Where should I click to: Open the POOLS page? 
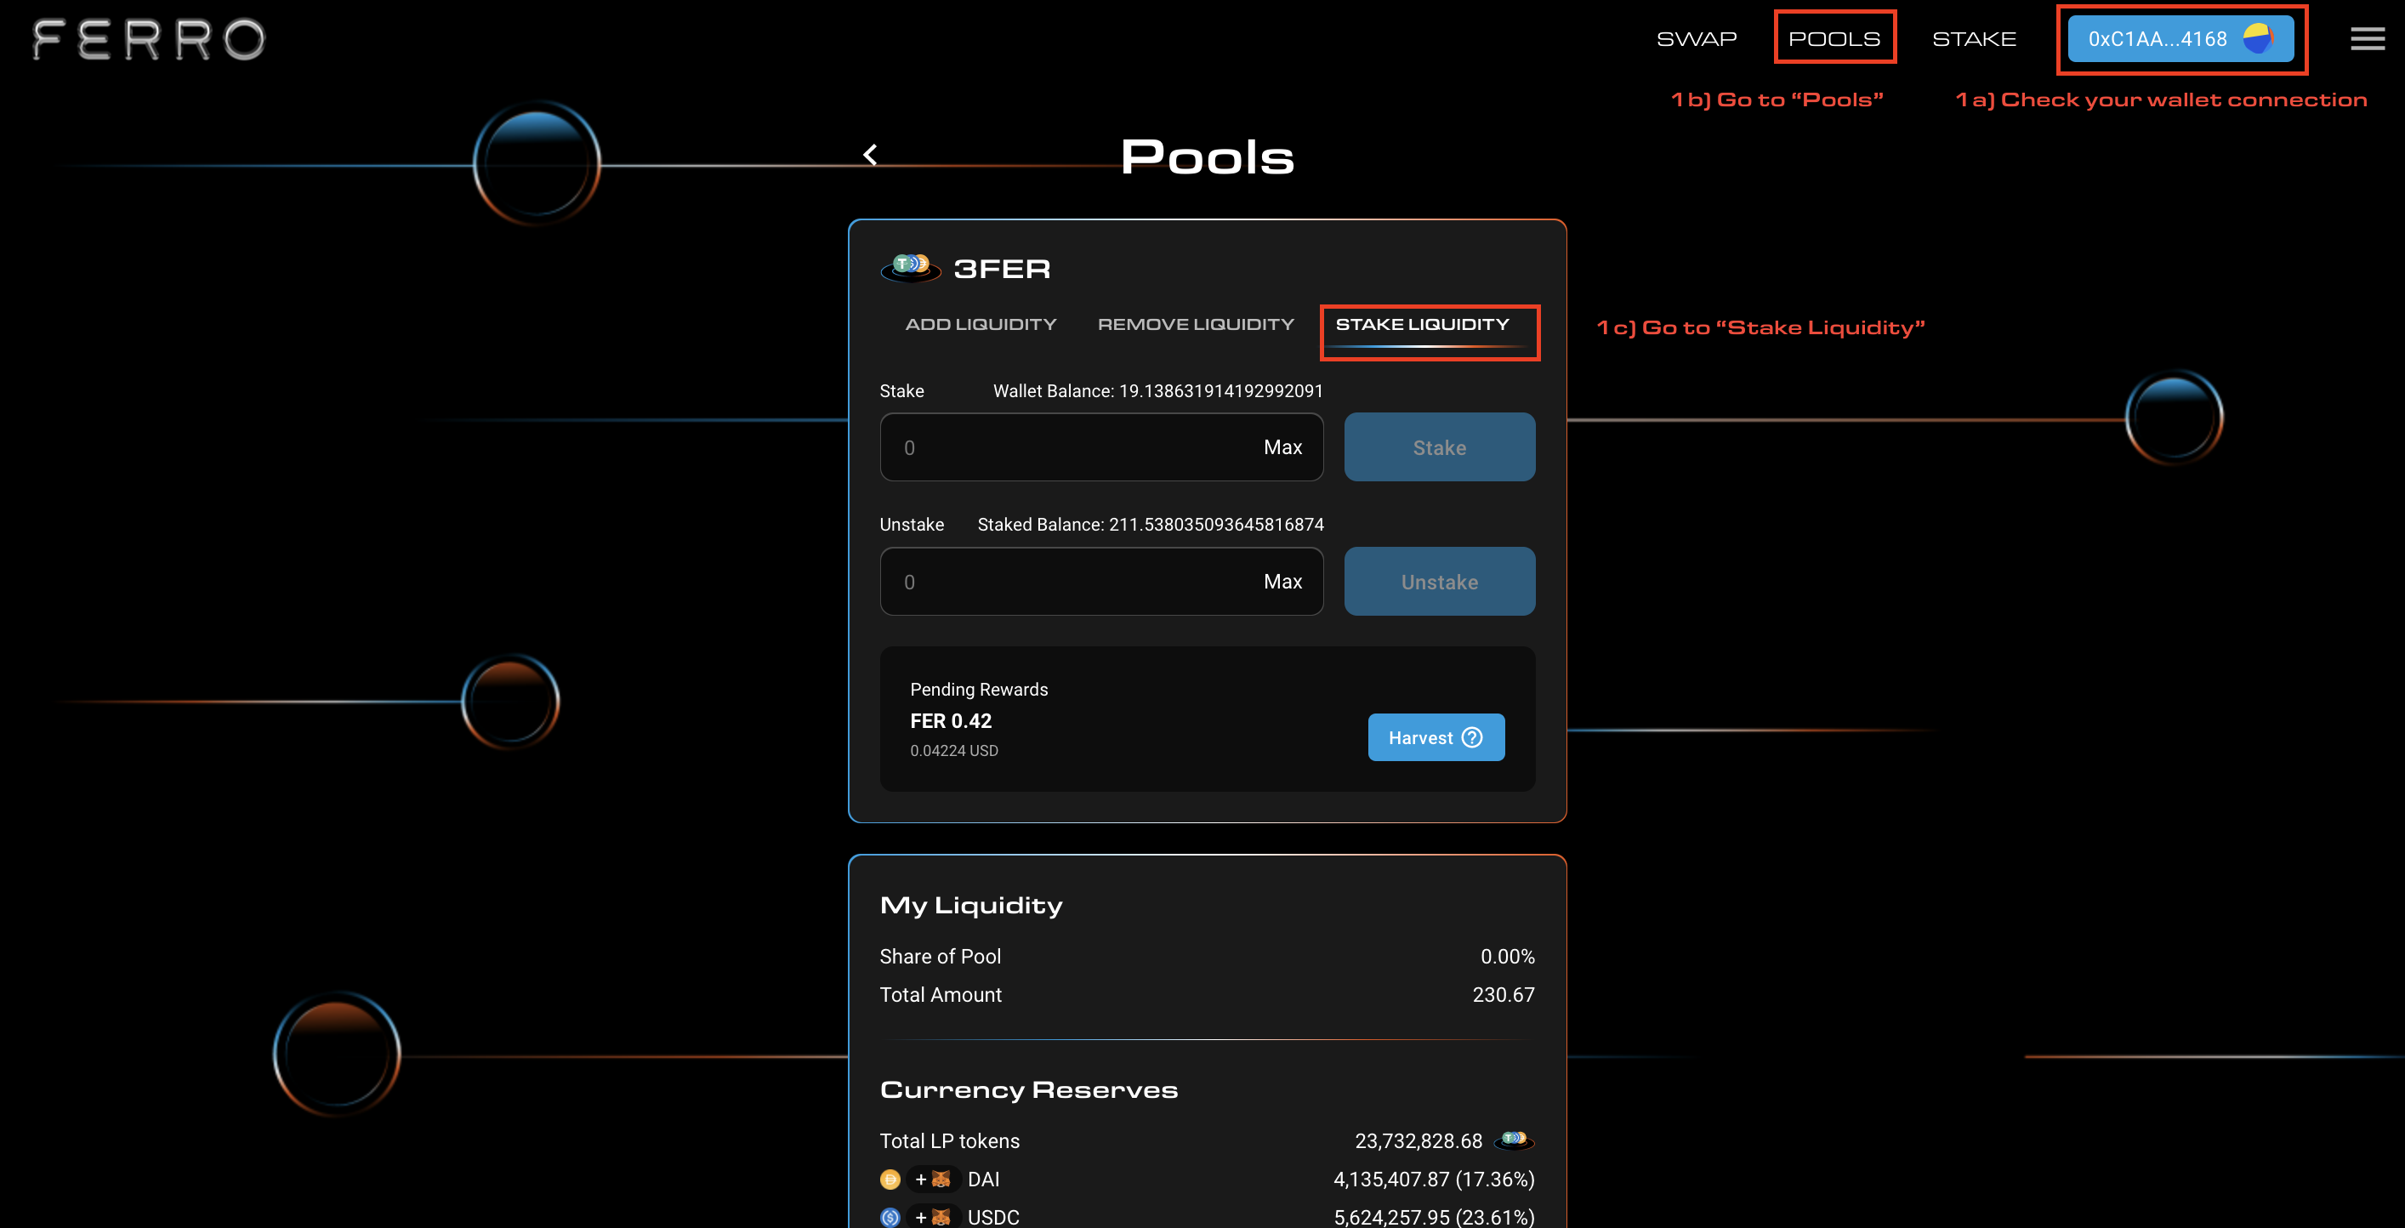pos(1834,38)
